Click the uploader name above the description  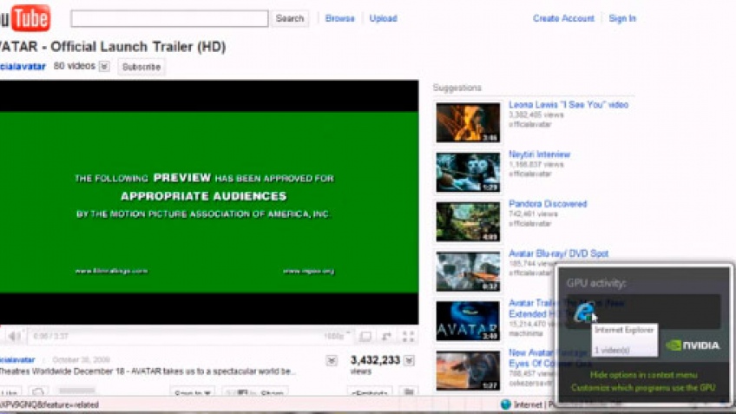17,360
